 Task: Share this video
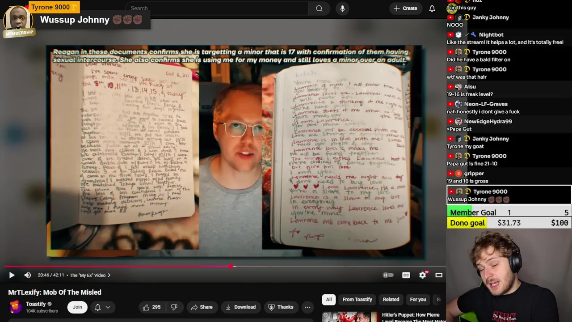point(202,307)
